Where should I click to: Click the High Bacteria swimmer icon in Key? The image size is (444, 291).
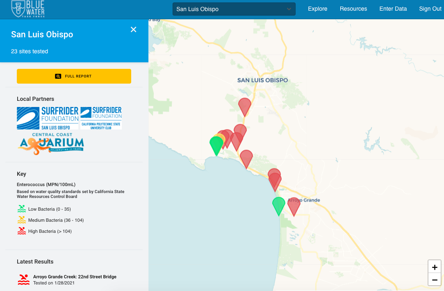click(21, 231)
